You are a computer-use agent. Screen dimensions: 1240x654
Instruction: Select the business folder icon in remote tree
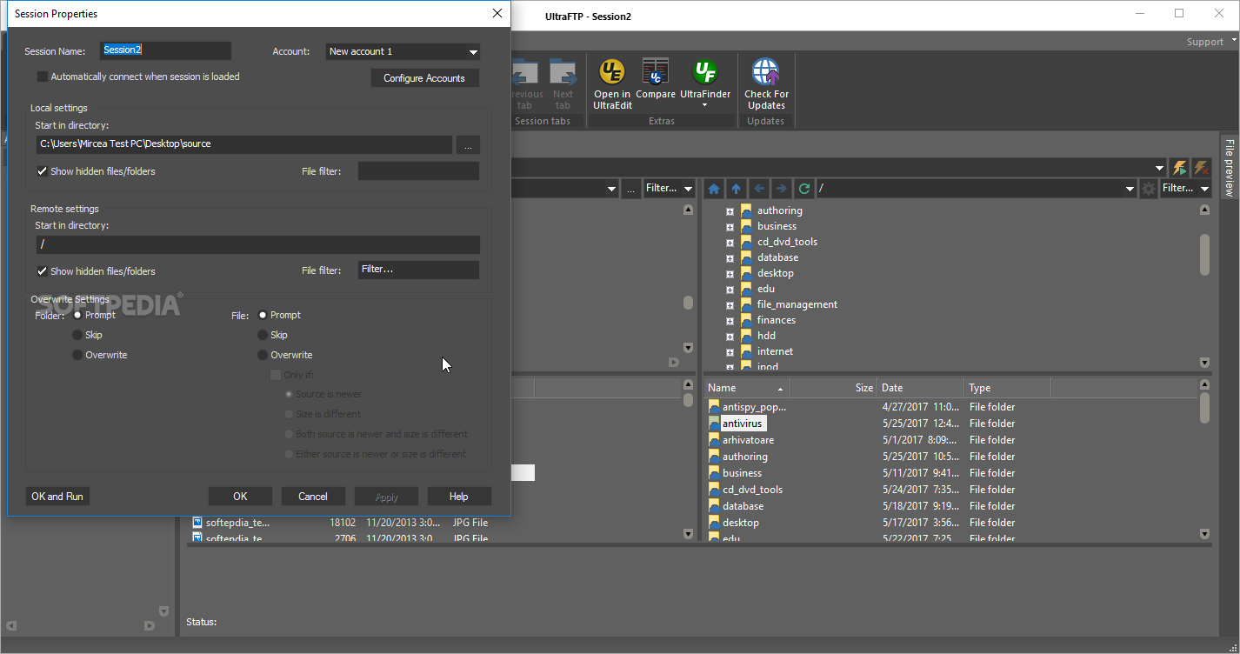tap(745, 226)
